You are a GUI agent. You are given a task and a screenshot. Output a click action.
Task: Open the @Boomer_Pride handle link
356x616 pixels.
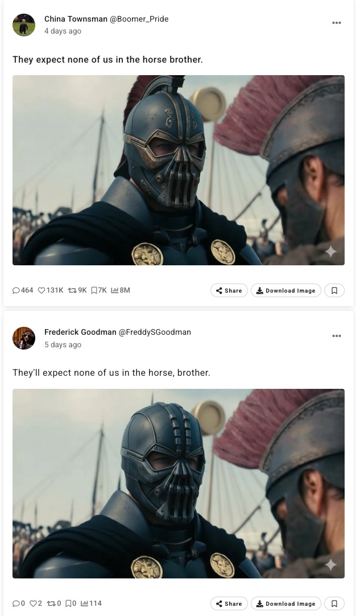[x=139, y=19]
